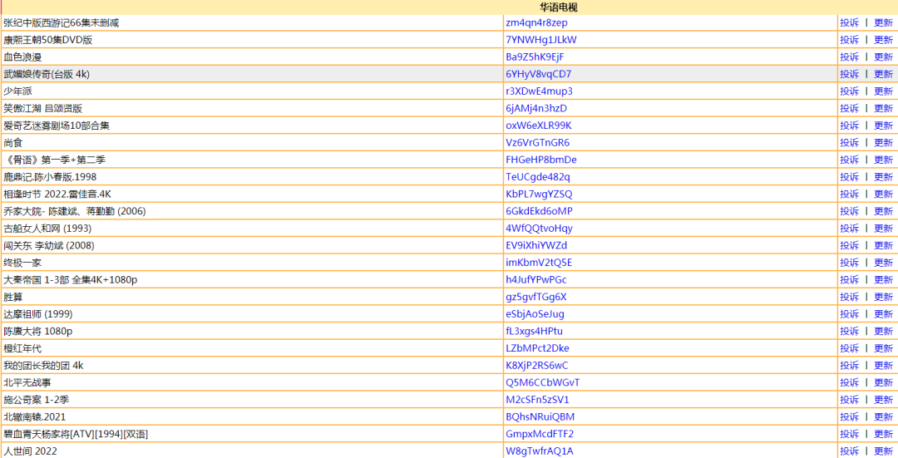Click 更新 for 少年派 row

(x=883, y=91)
